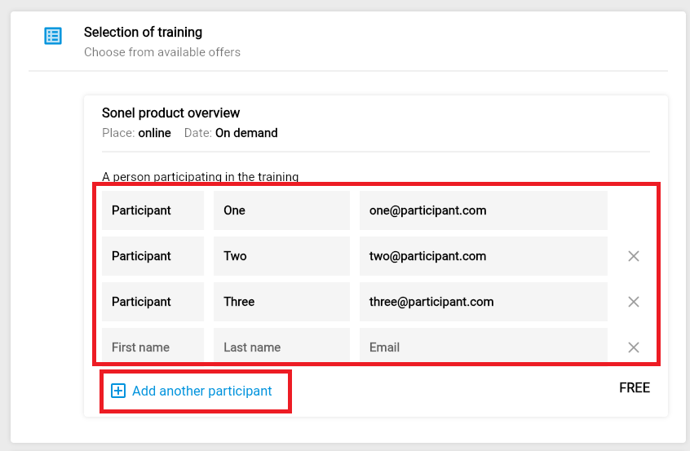Focus first name field of participant Three
Image resolution: width=690 pixels, height=451 pixels.
pos(153,302)
